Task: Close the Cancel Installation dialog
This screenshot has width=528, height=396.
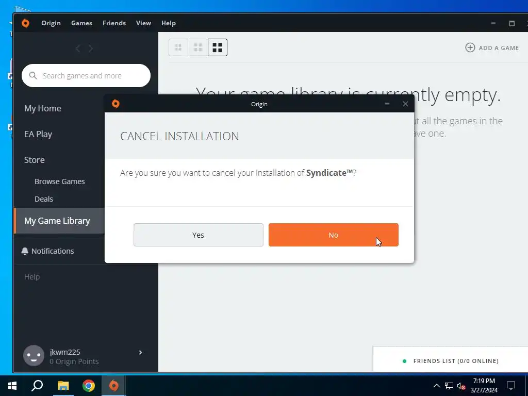Action: (x=405, y=104)
